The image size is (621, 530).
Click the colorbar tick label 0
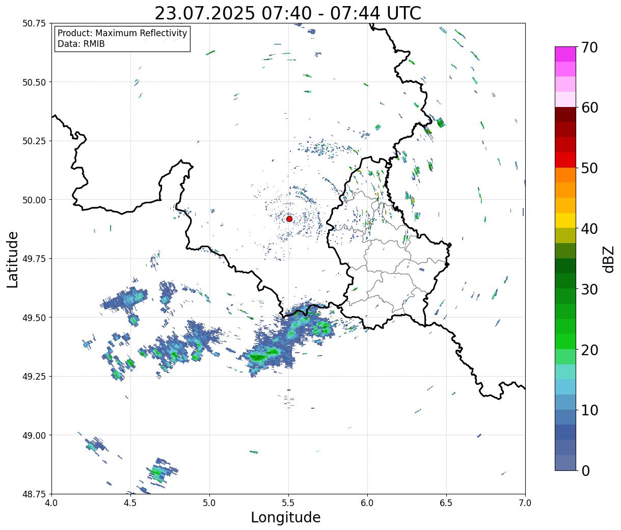(585, 471)
